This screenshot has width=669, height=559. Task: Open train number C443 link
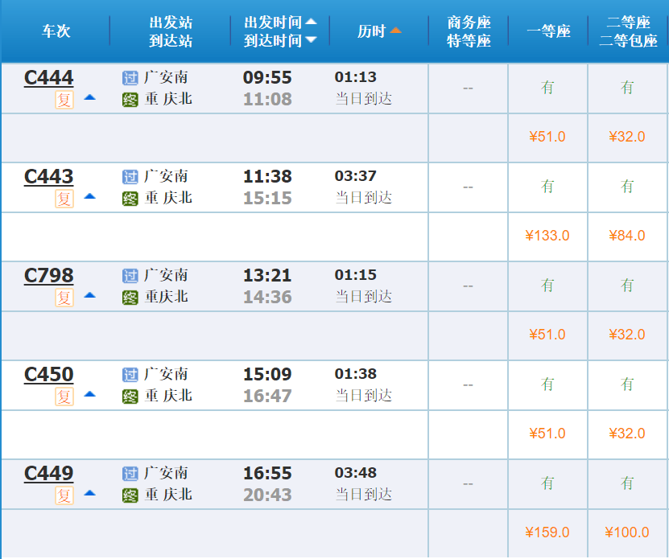(48, 177)
